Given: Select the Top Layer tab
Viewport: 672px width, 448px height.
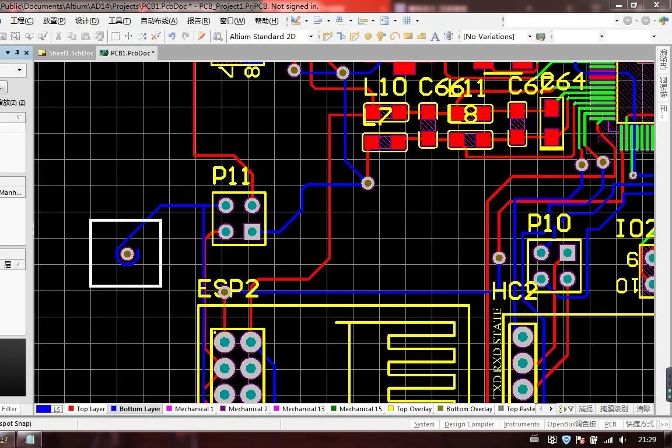Looking at the screenshot, I should pos(86,409).
